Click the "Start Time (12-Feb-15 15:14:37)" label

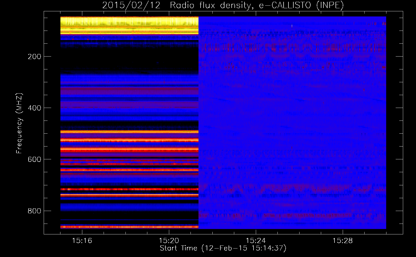click(x=223, y=248)
